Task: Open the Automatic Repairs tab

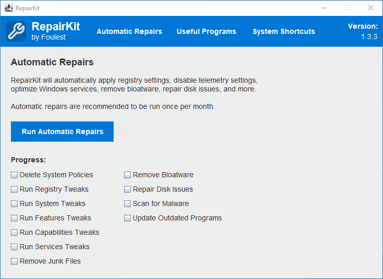Action: tap(129, 31)
